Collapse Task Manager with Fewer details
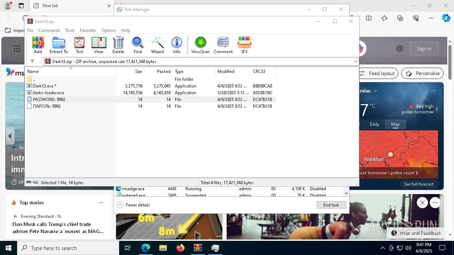 pos(133,205)
